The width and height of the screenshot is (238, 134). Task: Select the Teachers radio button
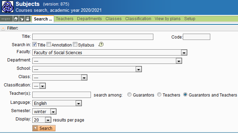[x=159, y=94]
